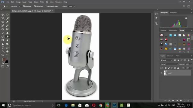
Task: Select the Clone Stamp tool
Action: coord(7,33)
